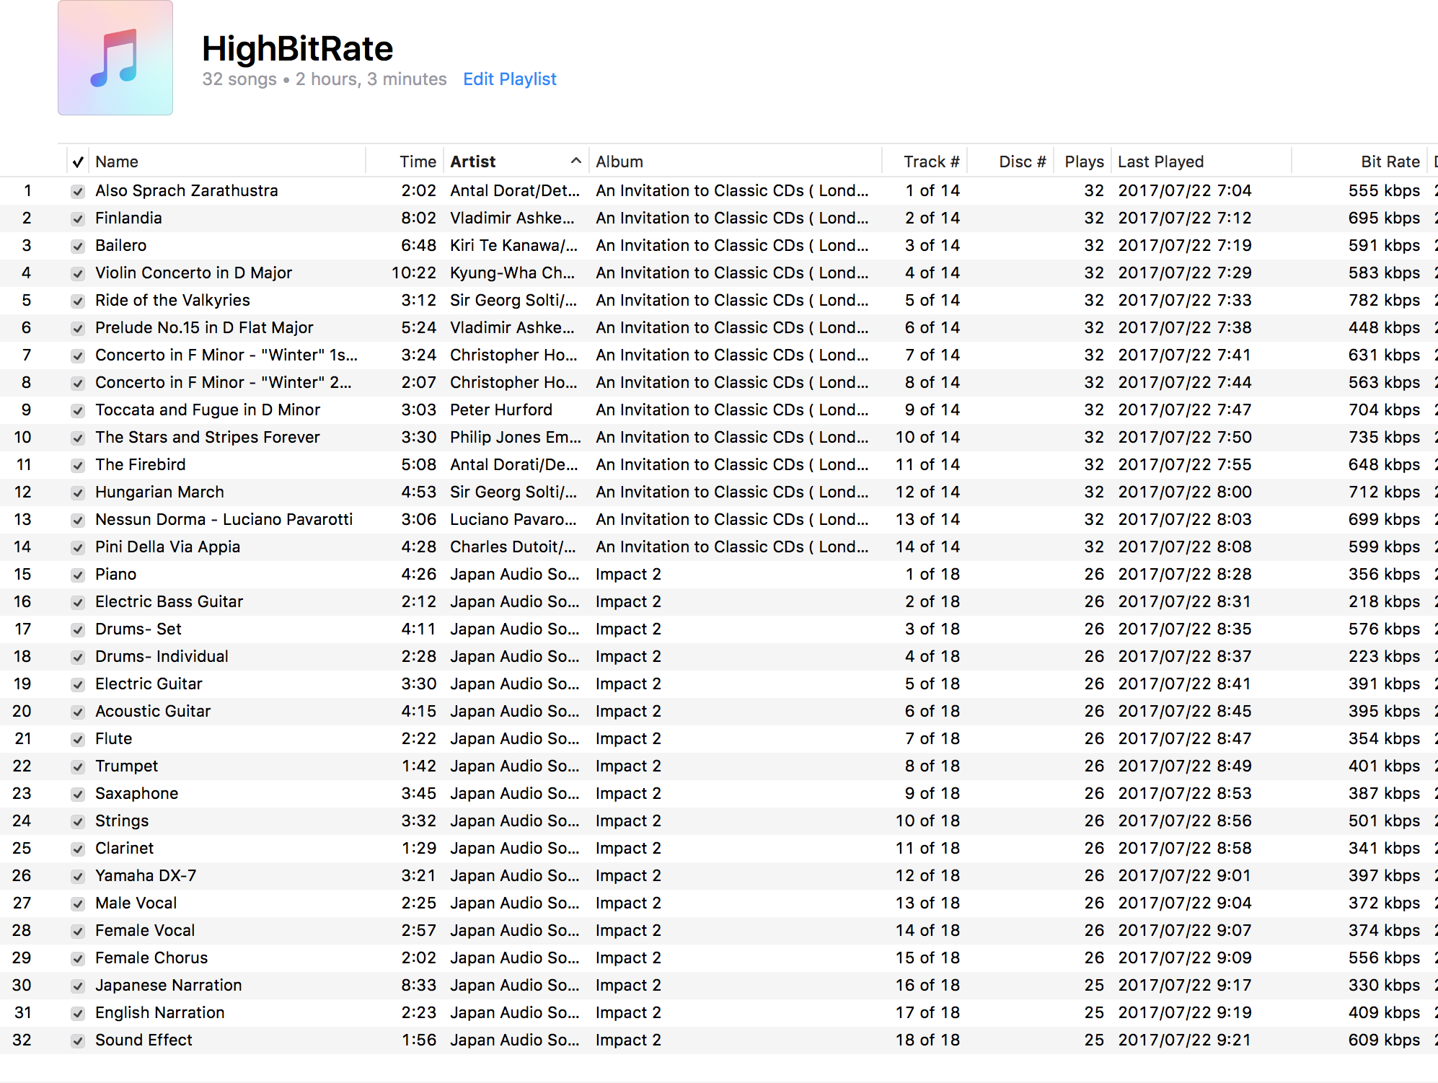Toggle the Sound Effect track checkbox
Image resolution: width=1438 pixels, height=1083 pixels.
click(78, 1041)
